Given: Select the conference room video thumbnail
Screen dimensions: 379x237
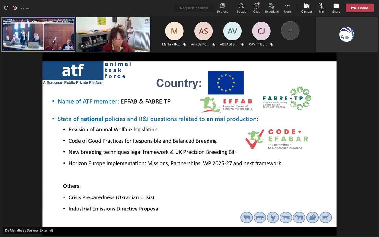Looking at the screenshot, I should pyautogui.click(x=38, y=34).
